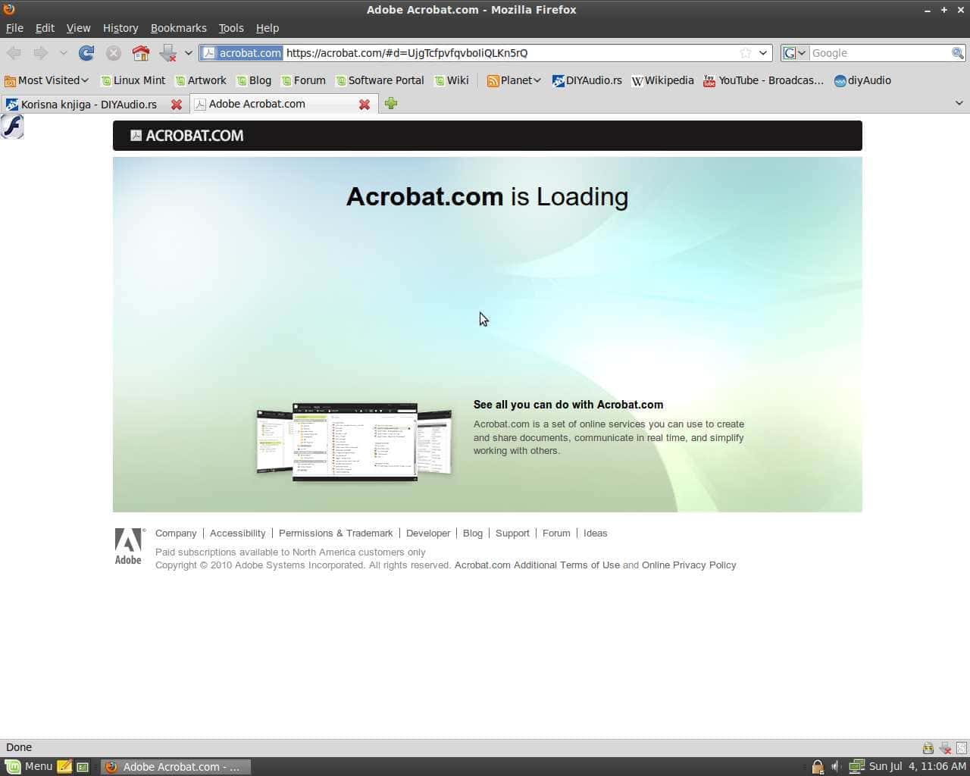Open the Tools menu

click(x=231, y=28)
